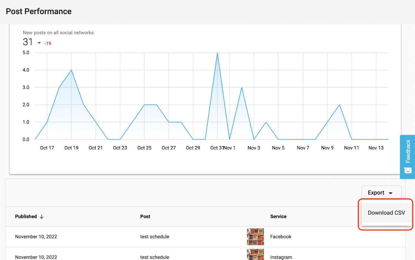Click the red decrease triangle next to -19

coord(39,43)
